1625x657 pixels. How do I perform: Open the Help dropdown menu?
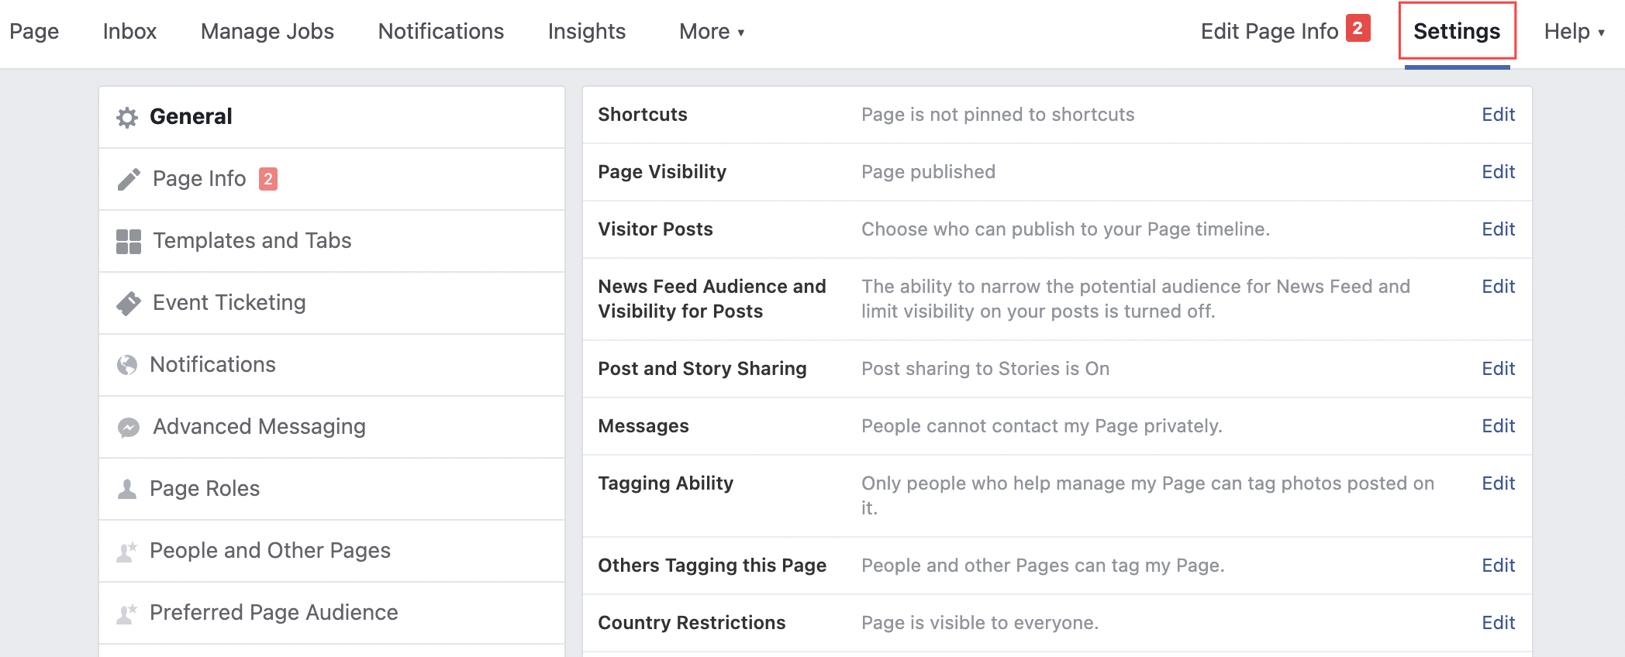coord(1574,31)
